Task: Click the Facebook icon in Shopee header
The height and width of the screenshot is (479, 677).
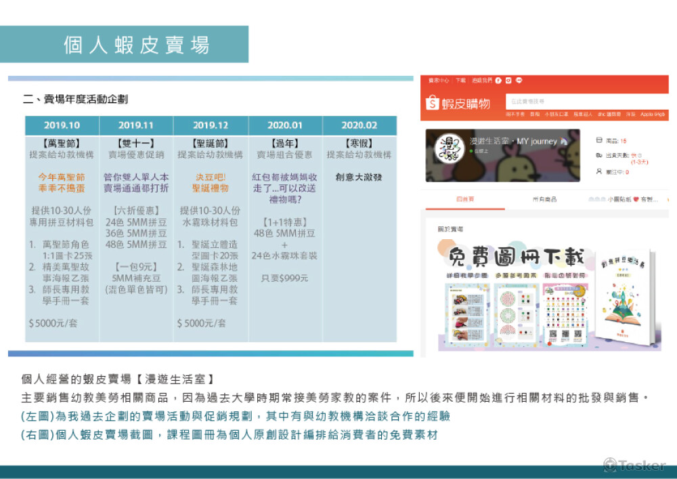Action: pyautogui.click(x=498, y=81)
